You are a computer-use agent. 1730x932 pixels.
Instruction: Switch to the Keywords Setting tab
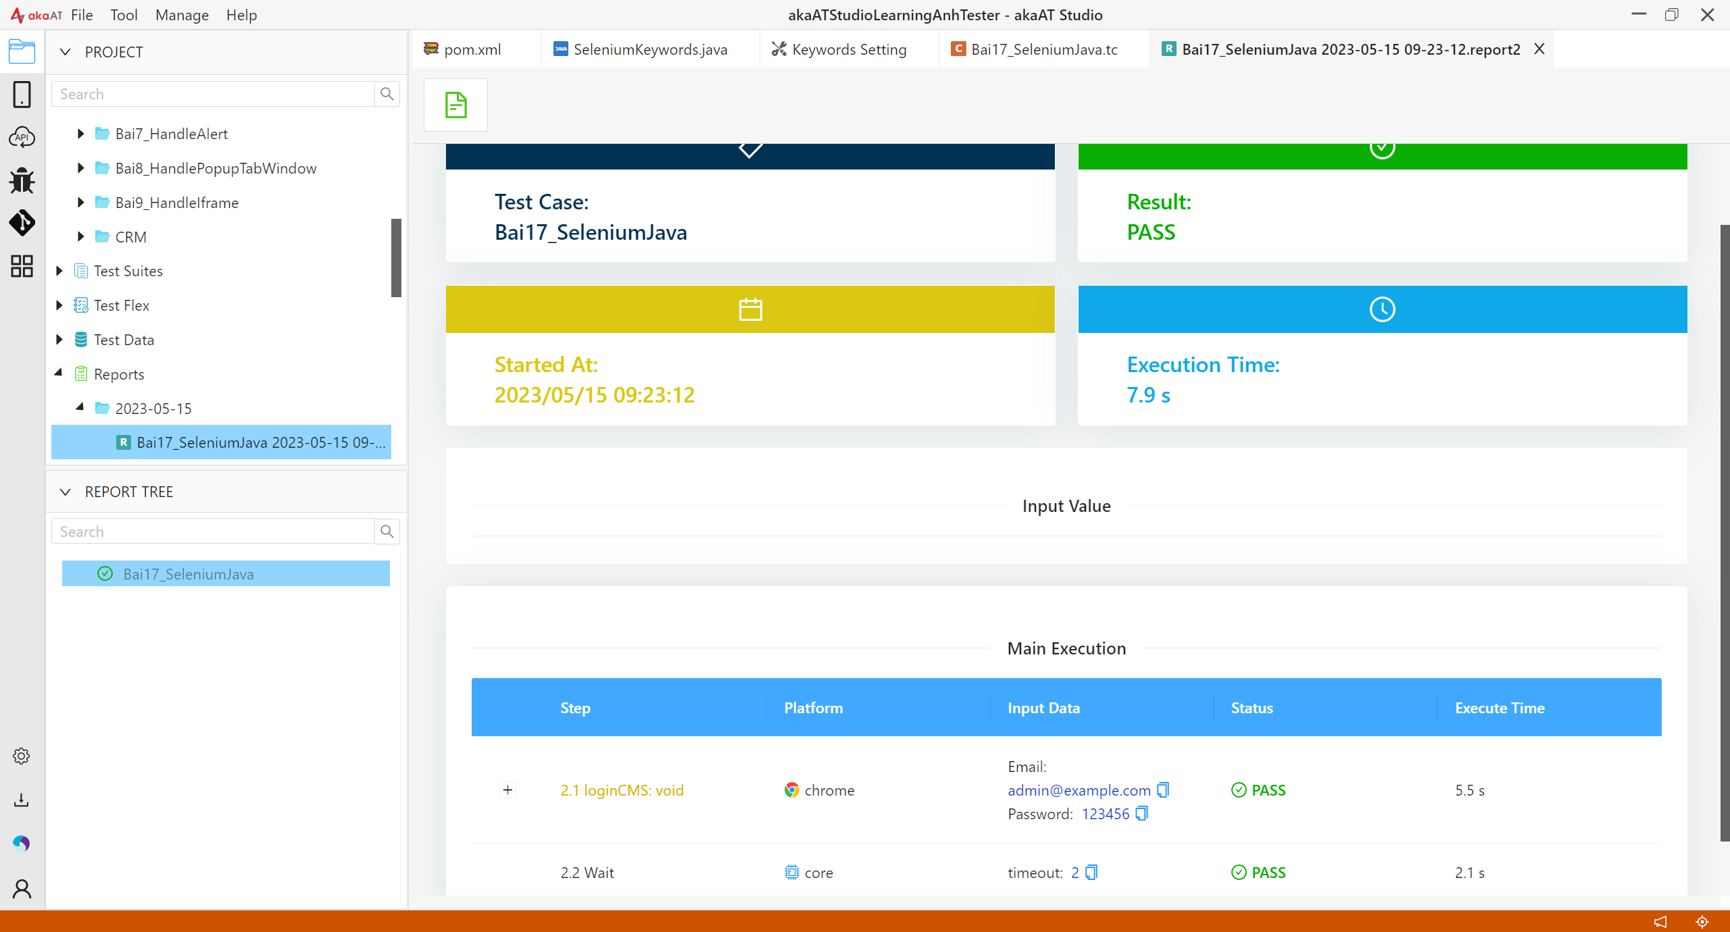[849, 49]
